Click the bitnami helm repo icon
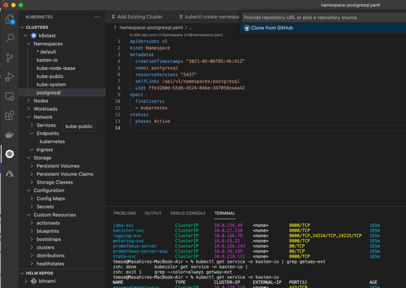The width and height of the screenshot is (406, 288). click(x=34, y=281)
